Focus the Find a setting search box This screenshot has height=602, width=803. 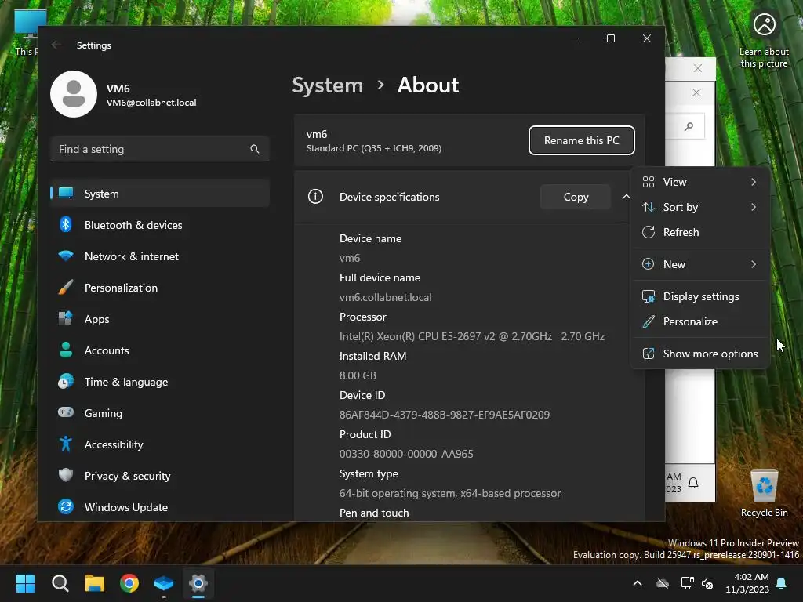pos(160,149)
